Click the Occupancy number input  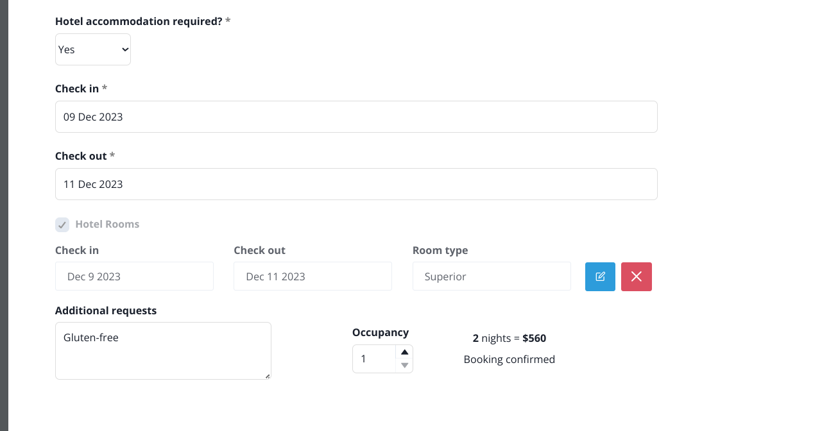coord(375,359)
